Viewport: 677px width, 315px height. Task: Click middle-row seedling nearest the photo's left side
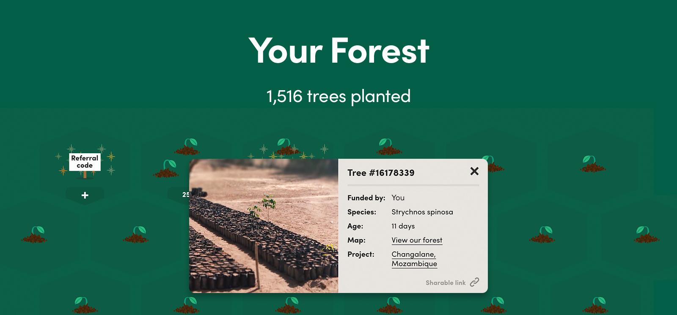pyautogui.click(x=136, y=235)
